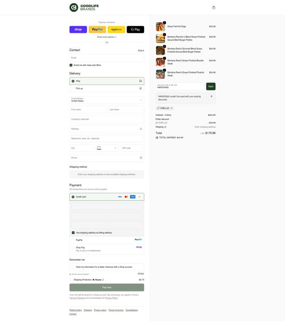Toggle Use shipping address as billing address

pyautogui.click(x=73, y=232)
